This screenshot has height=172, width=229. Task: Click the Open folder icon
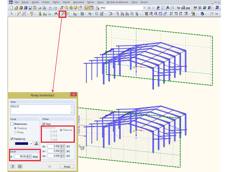16,8
